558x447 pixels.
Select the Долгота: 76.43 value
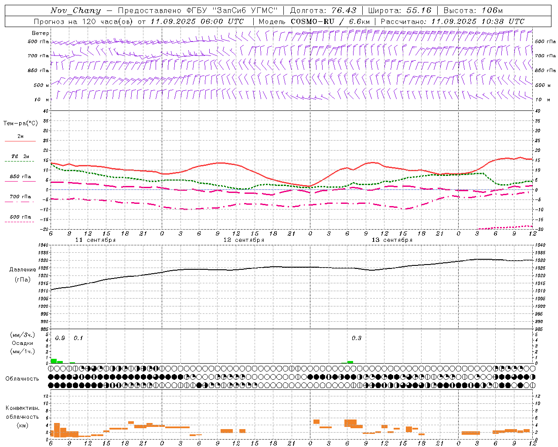323,10
